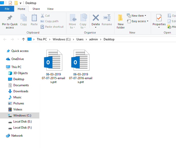Screen dimensions: 176x148
Task: Switch to the Home ribbon tab
Action: pyautogui.click(x=21, y=9)
